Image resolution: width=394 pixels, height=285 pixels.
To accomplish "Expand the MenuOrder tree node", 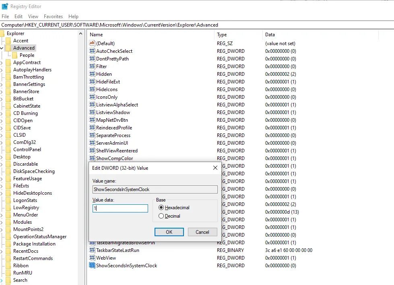I will point(2,215).
